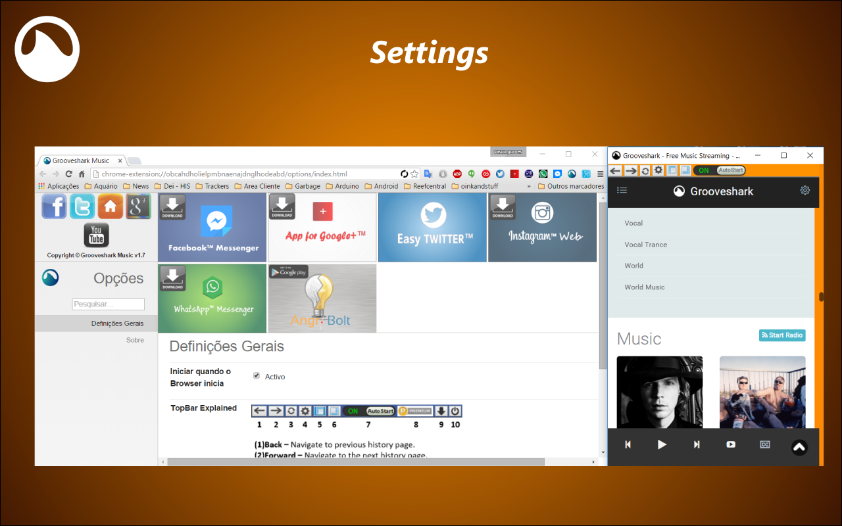Close the Grooveshark Music tab
Image resolution: width=842 pixels, height=526 pixels.
120,160
